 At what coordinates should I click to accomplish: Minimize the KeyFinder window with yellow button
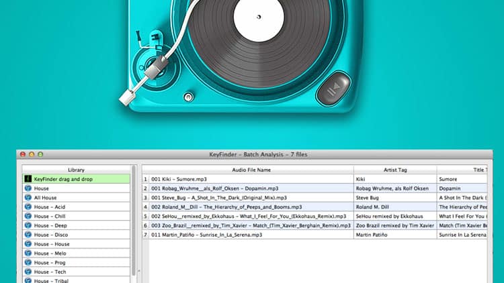pyautogui.click(x=32, y=154)
